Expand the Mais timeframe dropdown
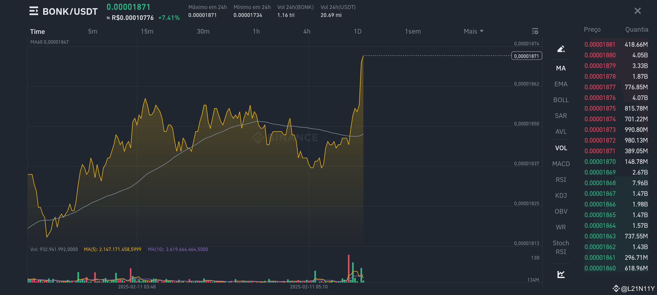 point(473,31)
